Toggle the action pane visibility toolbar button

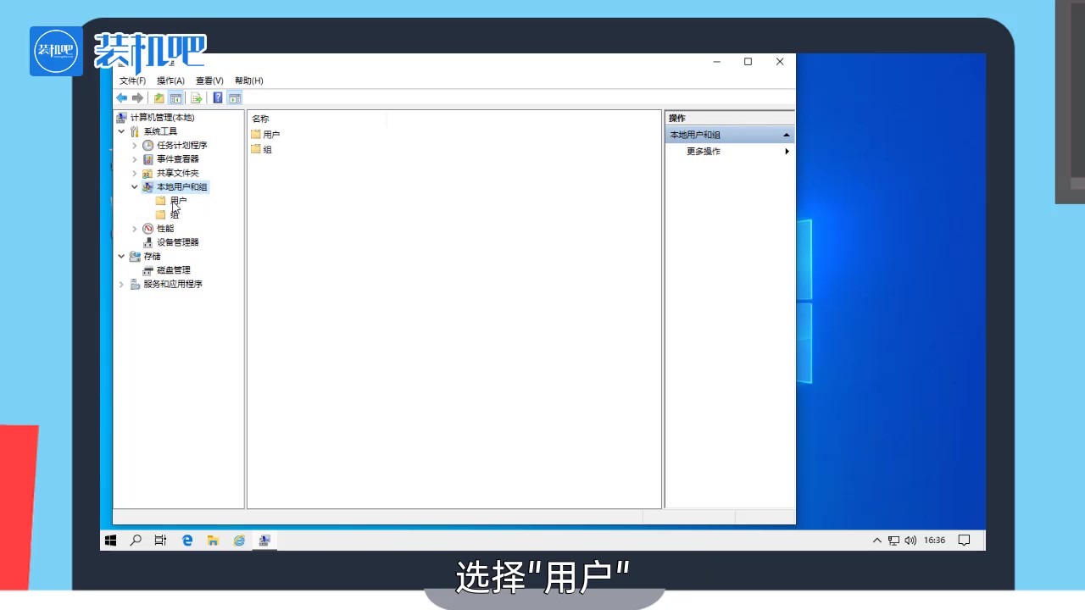point(235,97)
